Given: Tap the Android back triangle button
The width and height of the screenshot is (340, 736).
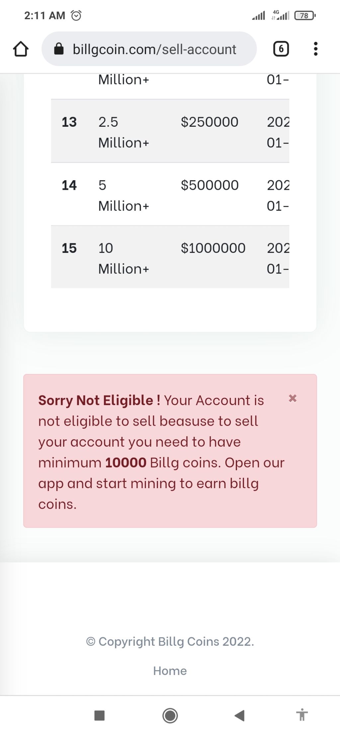Looking at the screenshot, I should coord(239,715).
